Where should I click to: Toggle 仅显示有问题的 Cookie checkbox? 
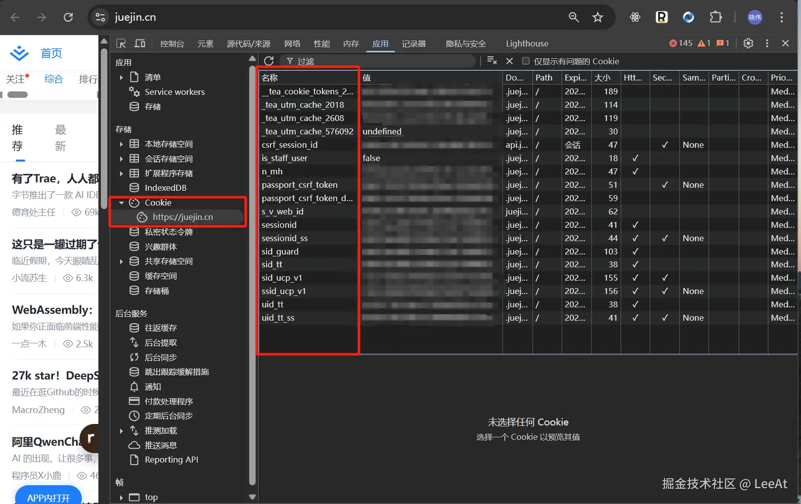pos(526,61)
